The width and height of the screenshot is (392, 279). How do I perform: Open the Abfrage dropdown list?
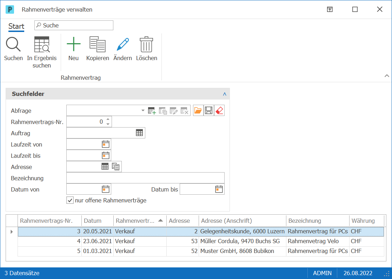[x=143, y=110]
